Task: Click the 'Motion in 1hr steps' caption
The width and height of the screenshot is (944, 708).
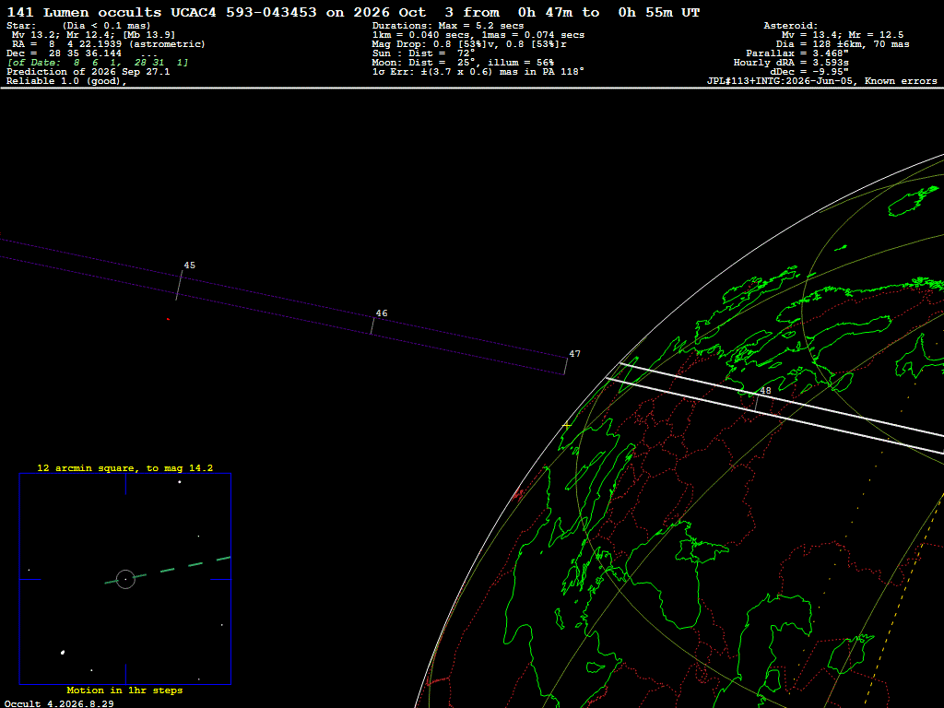Action: 124,690
